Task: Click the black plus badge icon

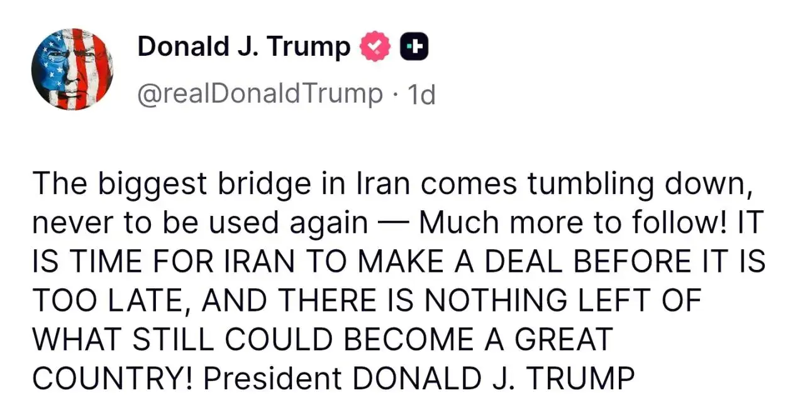Action: point(414,48)
